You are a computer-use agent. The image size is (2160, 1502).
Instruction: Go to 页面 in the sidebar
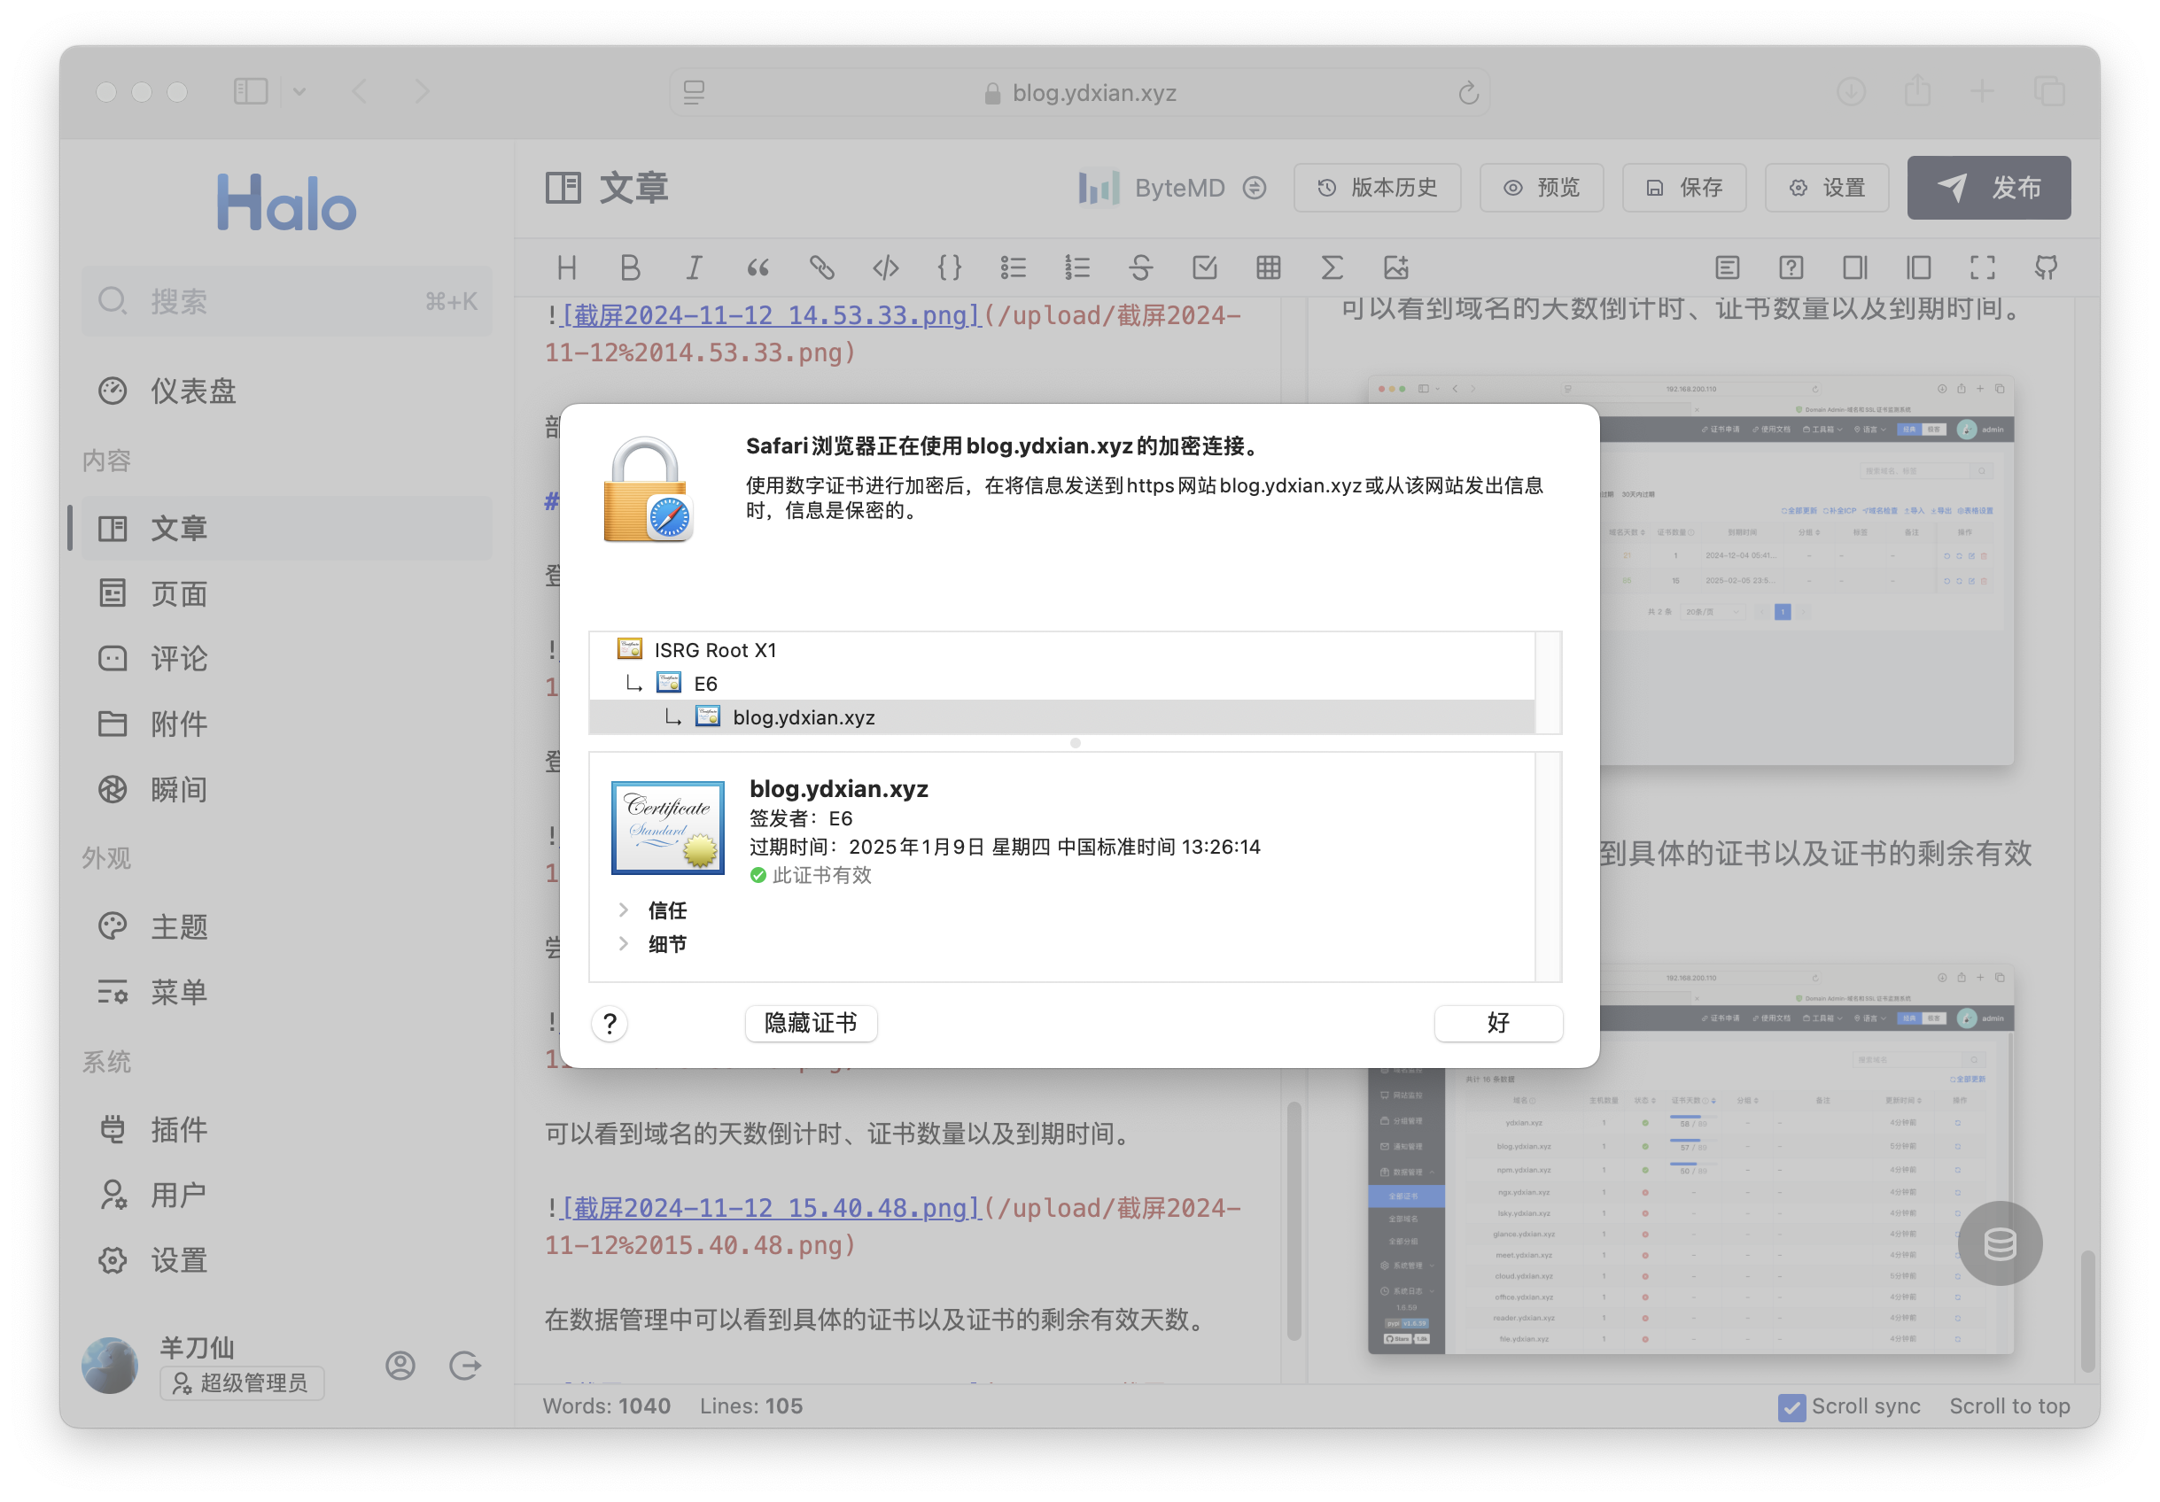coord(286,593)
